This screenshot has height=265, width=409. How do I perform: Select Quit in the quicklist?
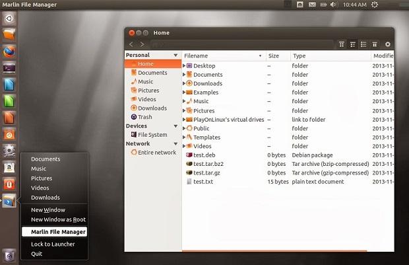pos(36,254)
